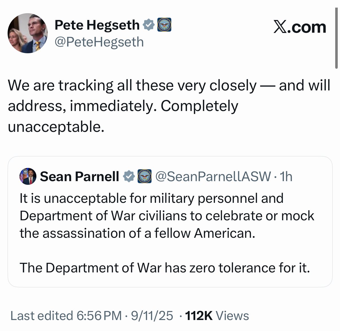The height and width of the screenshot is (331, 340).
Task: Click the "We are tracking" post text
Action: click(x=168, y=106)
